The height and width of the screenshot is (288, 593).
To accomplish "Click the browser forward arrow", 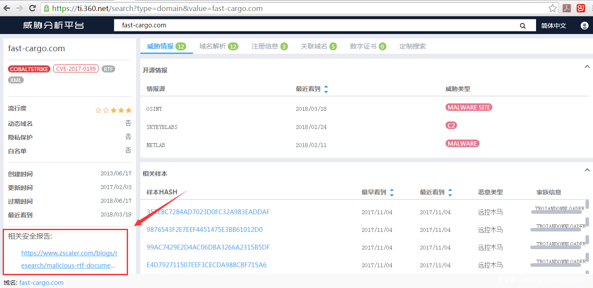I will [x=19, y=8].
